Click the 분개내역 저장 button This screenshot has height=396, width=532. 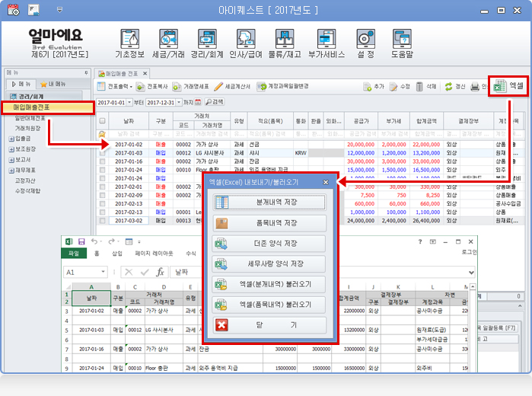[269, 203]
